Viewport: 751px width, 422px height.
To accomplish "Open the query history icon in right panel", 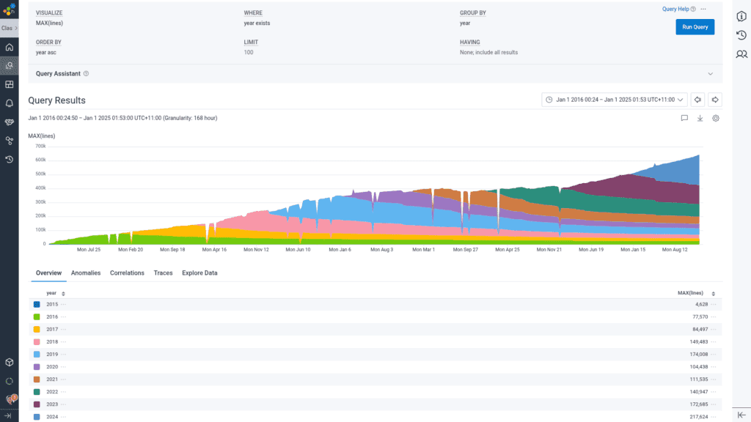I will tap(741, 35).
